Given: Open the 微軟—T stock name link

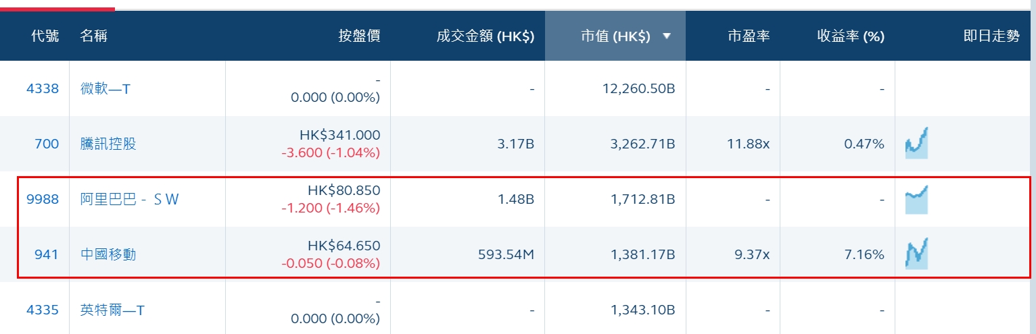Looking at the screenshot, I should (x=105, y=88).
